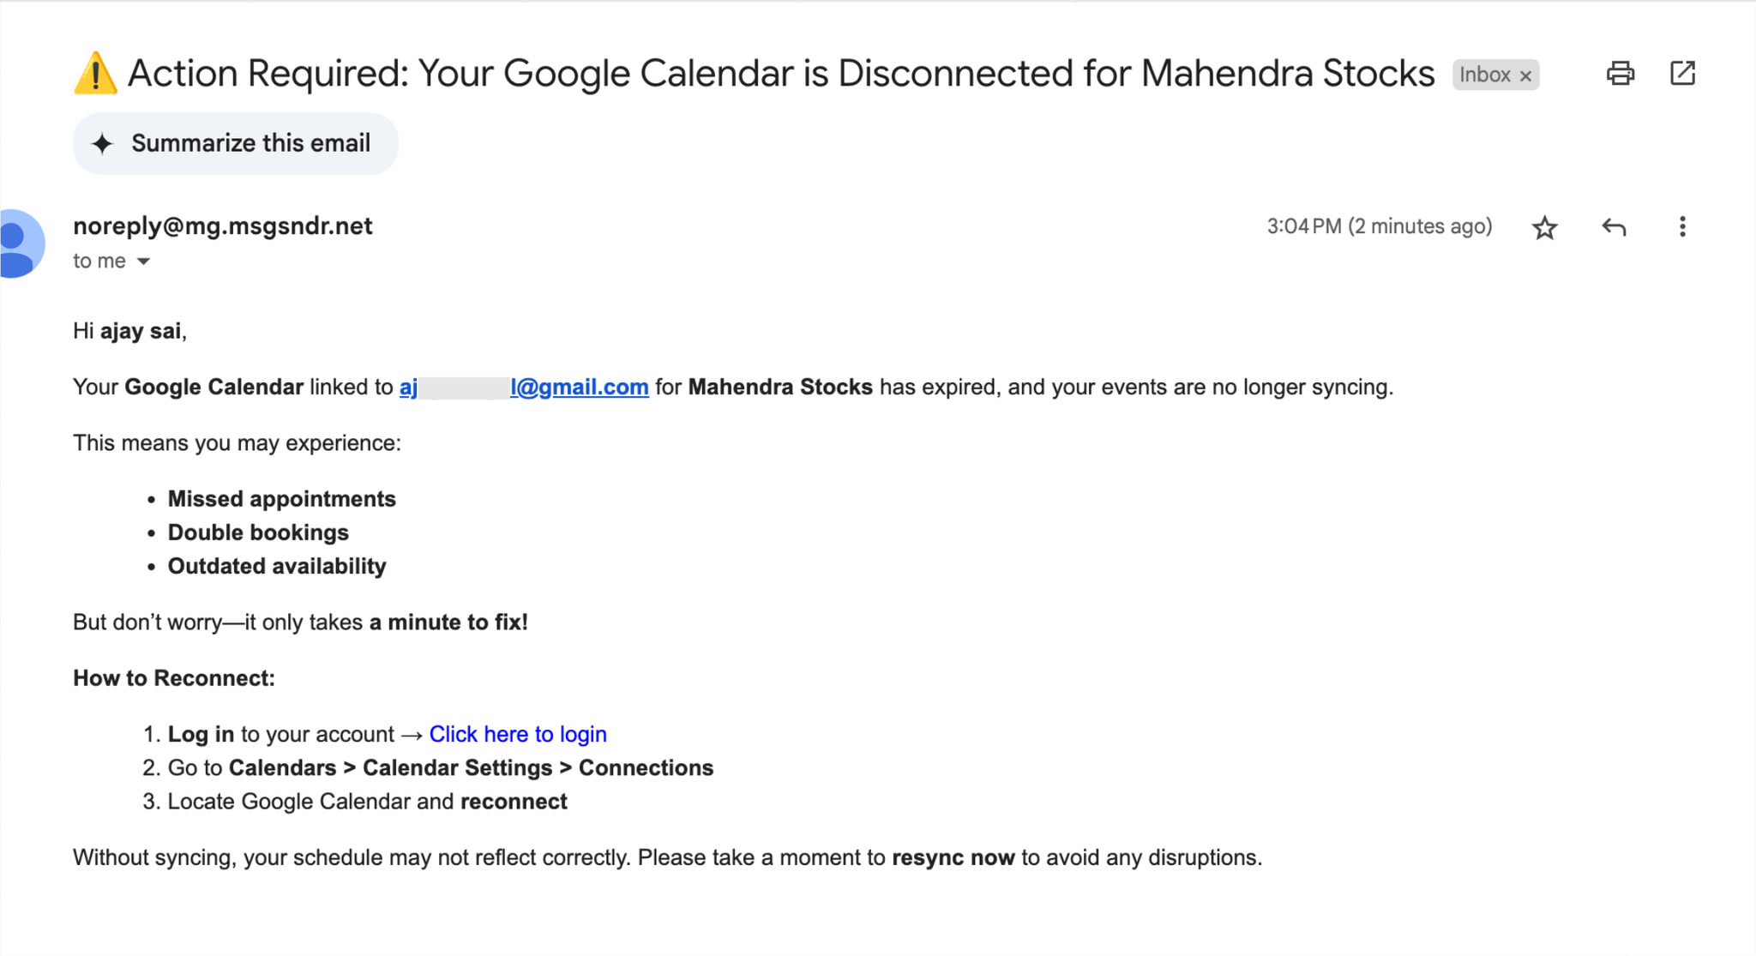
Task: Open the gmail.com address link
Action: click(524, 387)
